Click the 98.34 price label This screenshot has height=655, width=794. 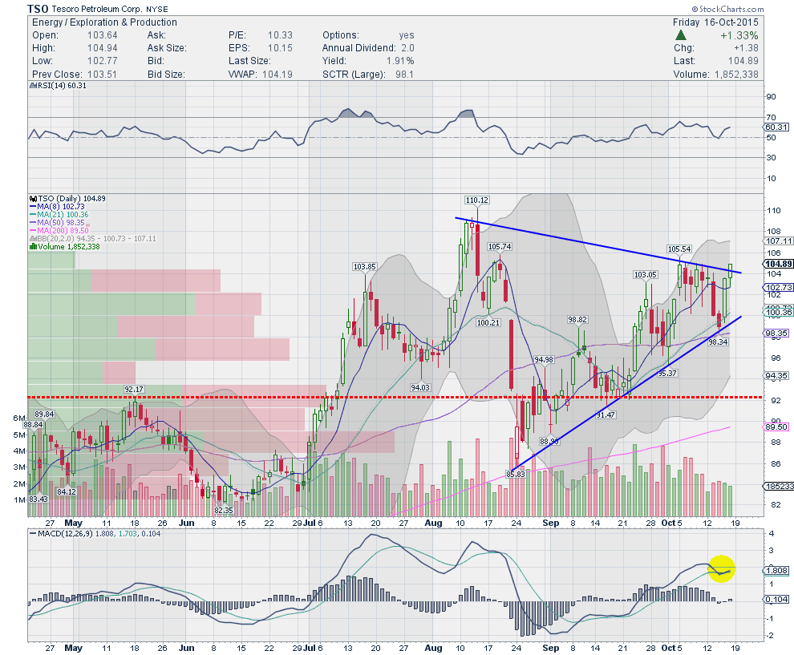[x=718, y=342]
